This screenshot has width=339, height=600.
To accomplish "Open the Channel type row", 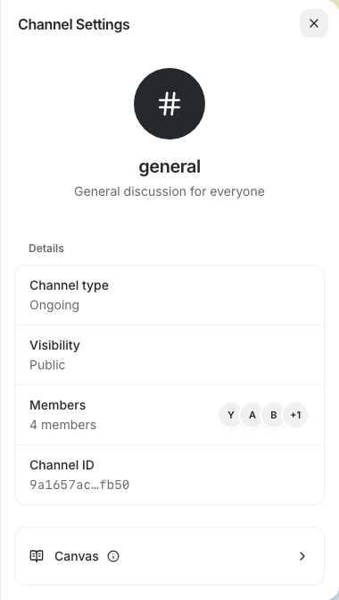I will (169, 295).
